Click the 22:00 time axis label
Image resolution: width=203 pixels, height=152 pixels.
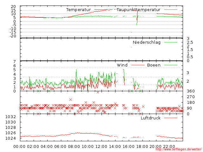169,147
